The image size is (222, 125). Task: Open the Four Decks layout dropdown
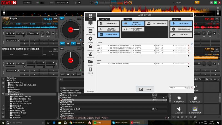click(62, 3)
